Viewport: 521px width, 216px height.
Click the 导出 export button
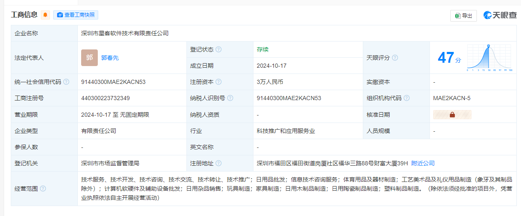point(464,16)
